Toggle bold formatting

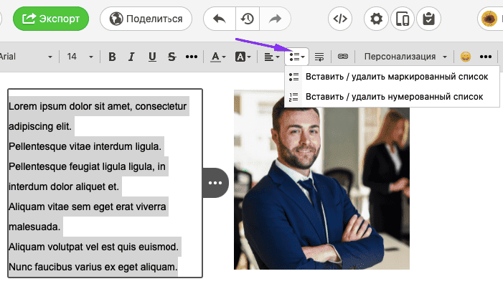tap(112, 57)
